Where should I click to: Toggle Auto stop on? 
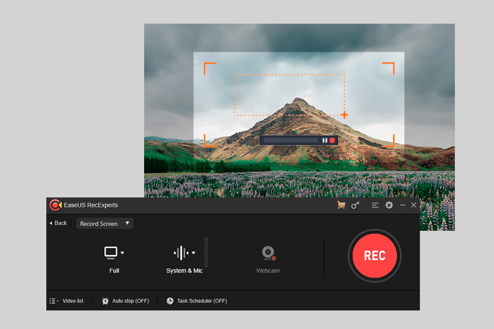(126, 301)
